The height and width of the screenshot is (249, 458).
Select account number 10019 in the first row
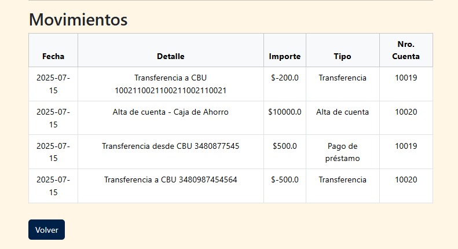[x=406, y=78]
